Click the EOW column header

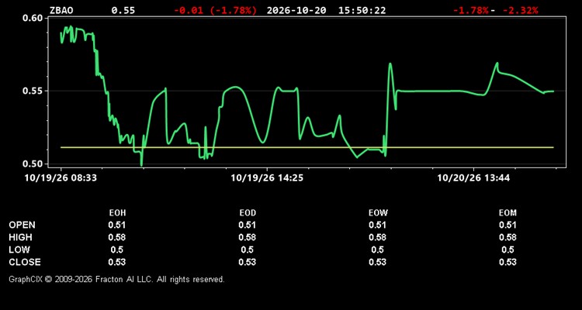pos(377,213)
